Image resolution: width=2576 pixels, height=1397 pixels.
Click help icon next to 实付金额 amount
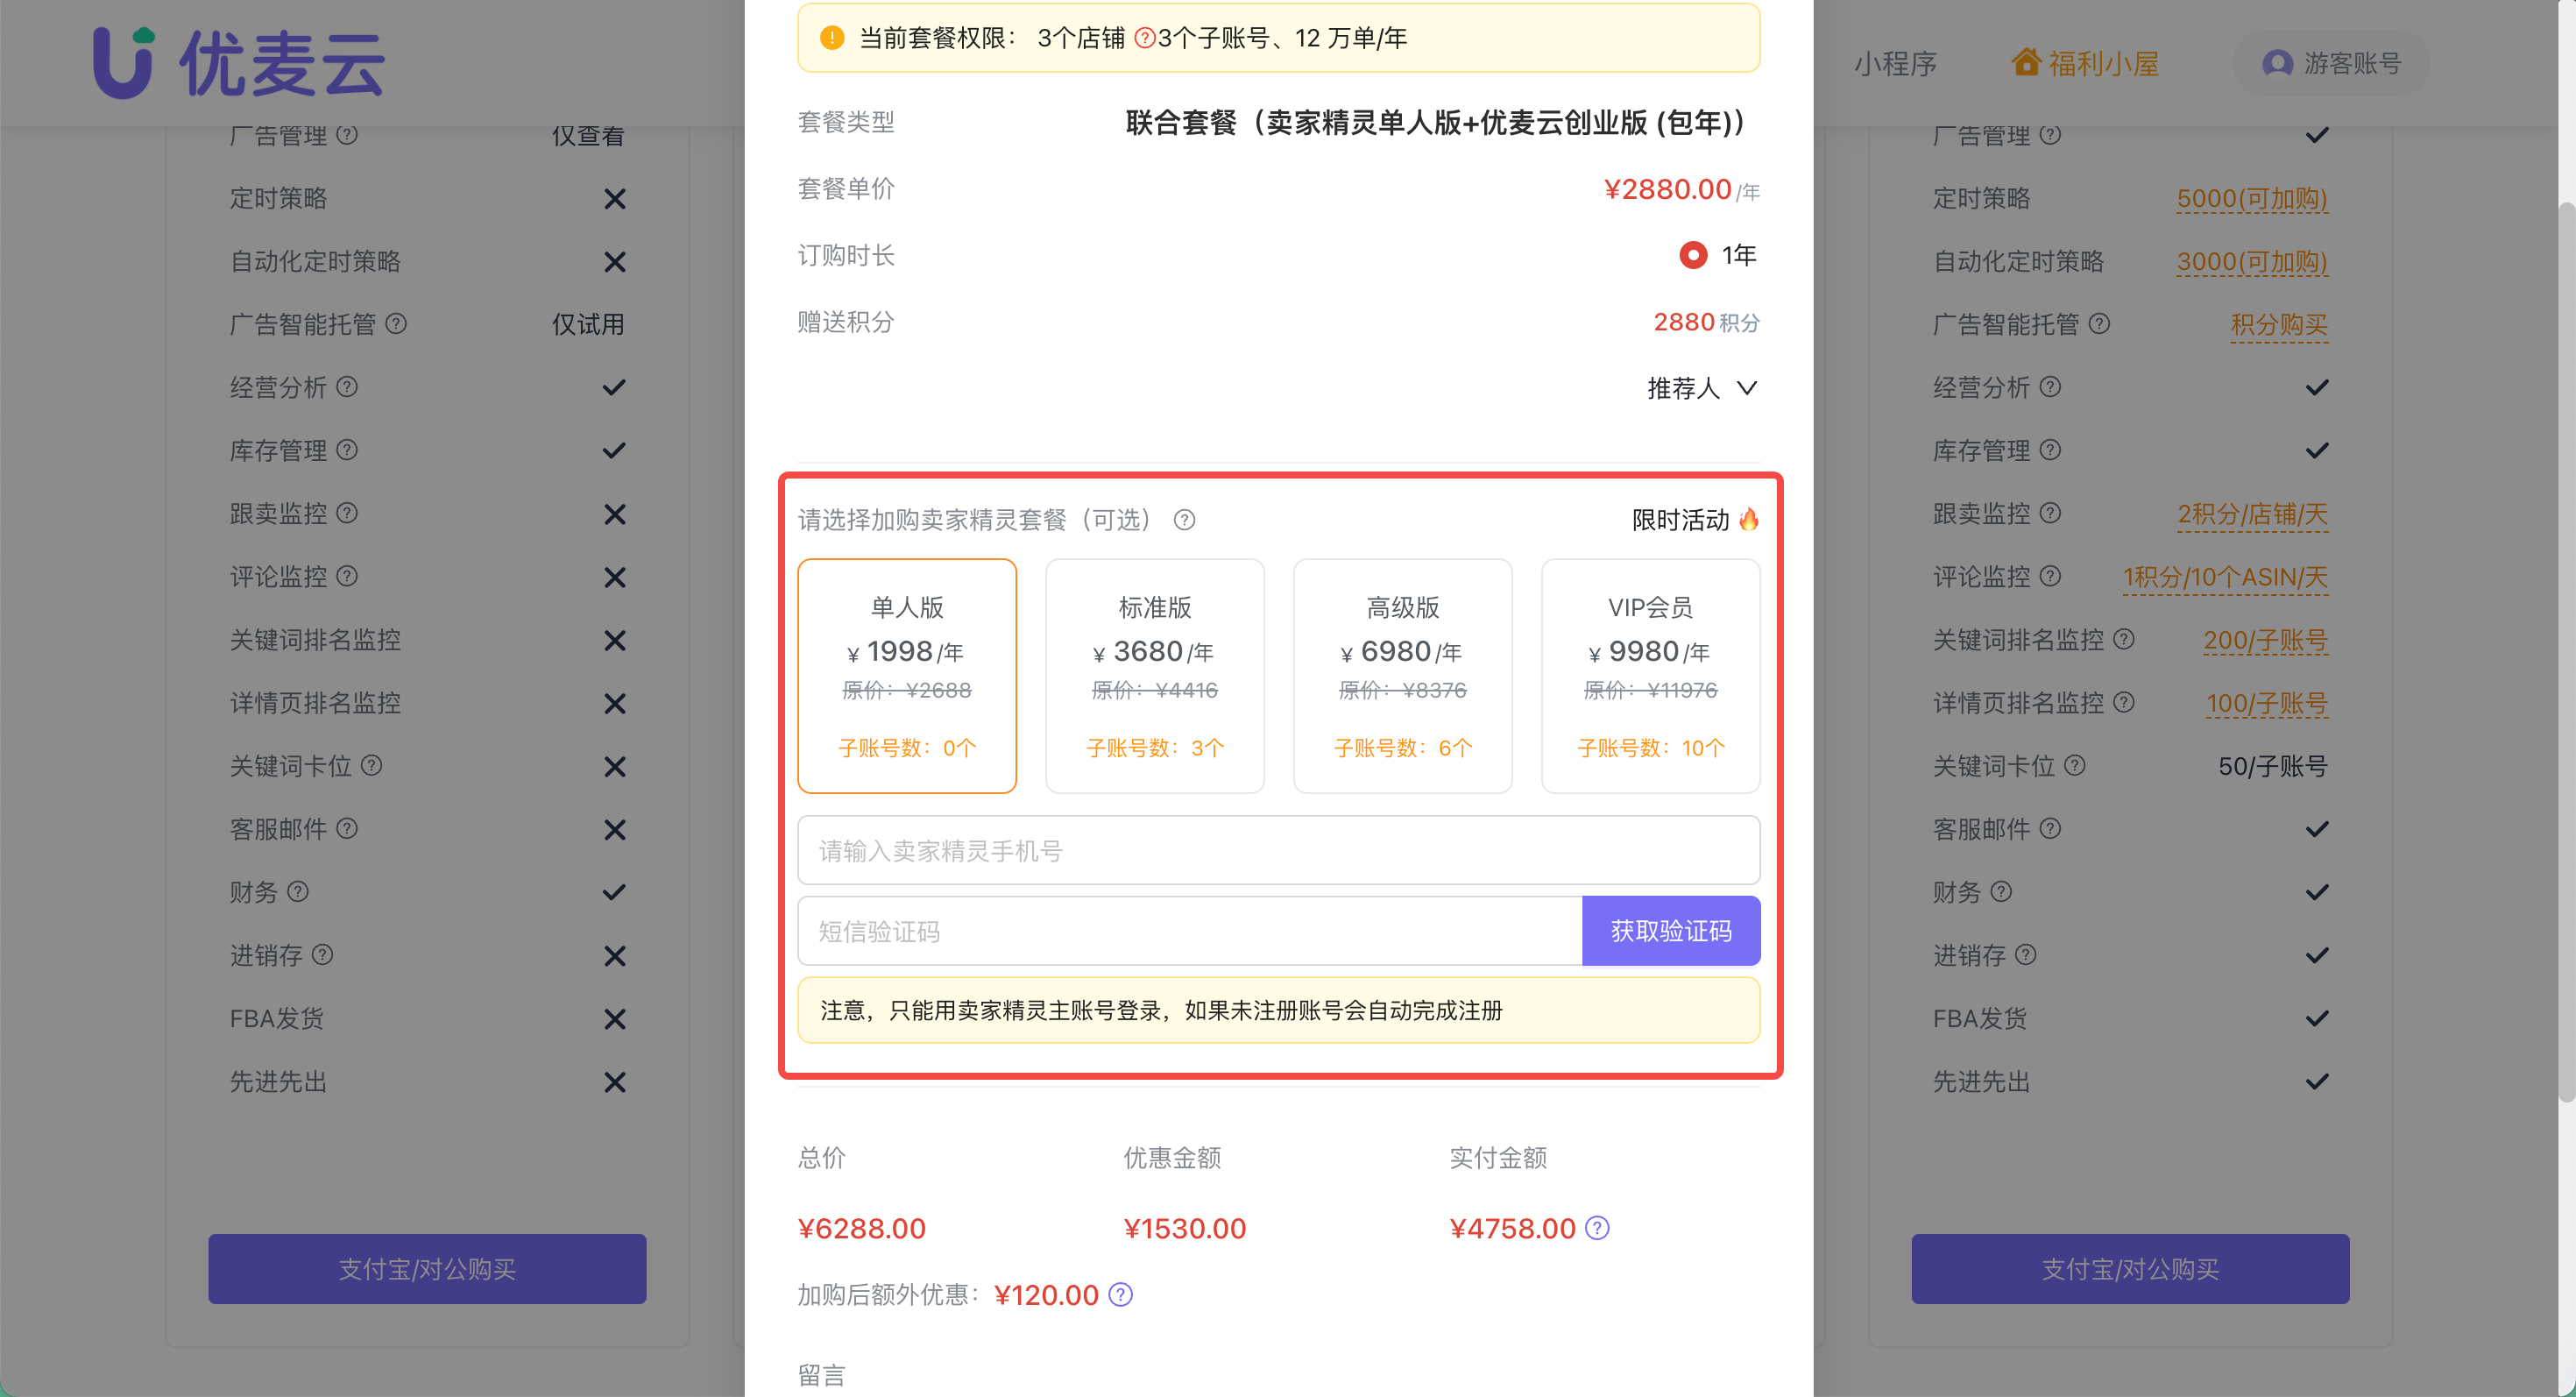pyautogui.click(x=1597, y=1227)
